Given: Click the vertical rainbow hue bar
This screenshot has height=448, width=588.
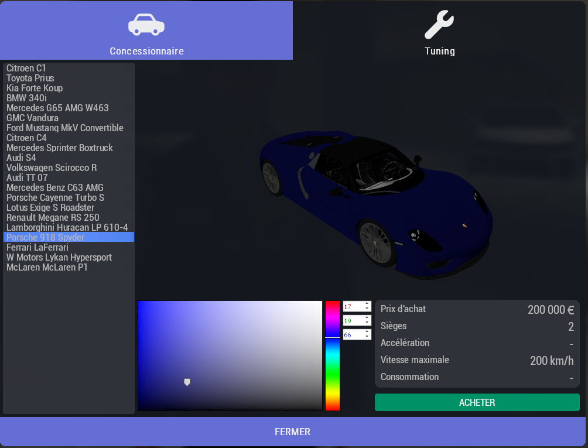Looking at the screenshot, I should [x=332, y=355].
